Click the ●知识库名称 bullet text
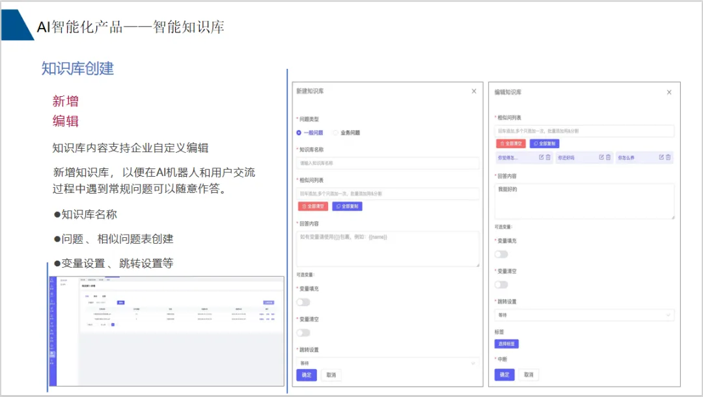The height and width of the screenshot is (397, 703). (85, 214)
